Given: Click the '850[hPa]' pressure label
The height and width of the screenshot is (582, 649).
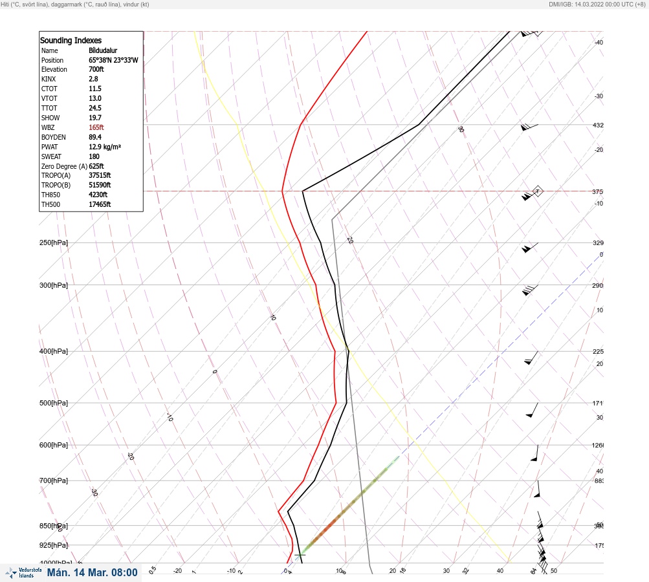Looking at the screenshot, I should [54, 526].
